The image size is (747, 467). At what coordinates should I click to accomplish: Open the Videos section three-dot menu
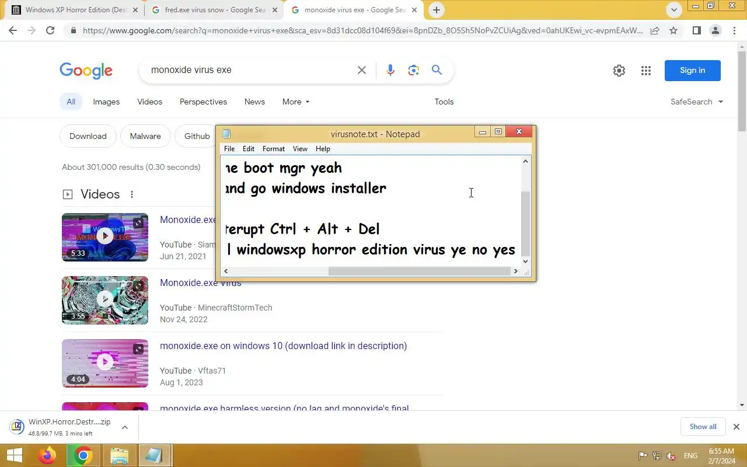point(132,194)
